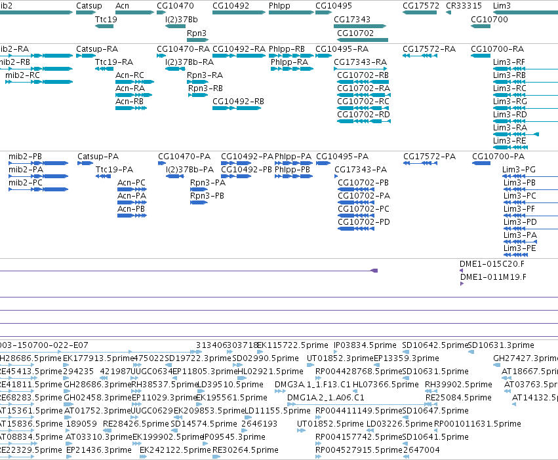Select the Lim3-RA transcript label
558x460 pixels.
tap(510, 127)
